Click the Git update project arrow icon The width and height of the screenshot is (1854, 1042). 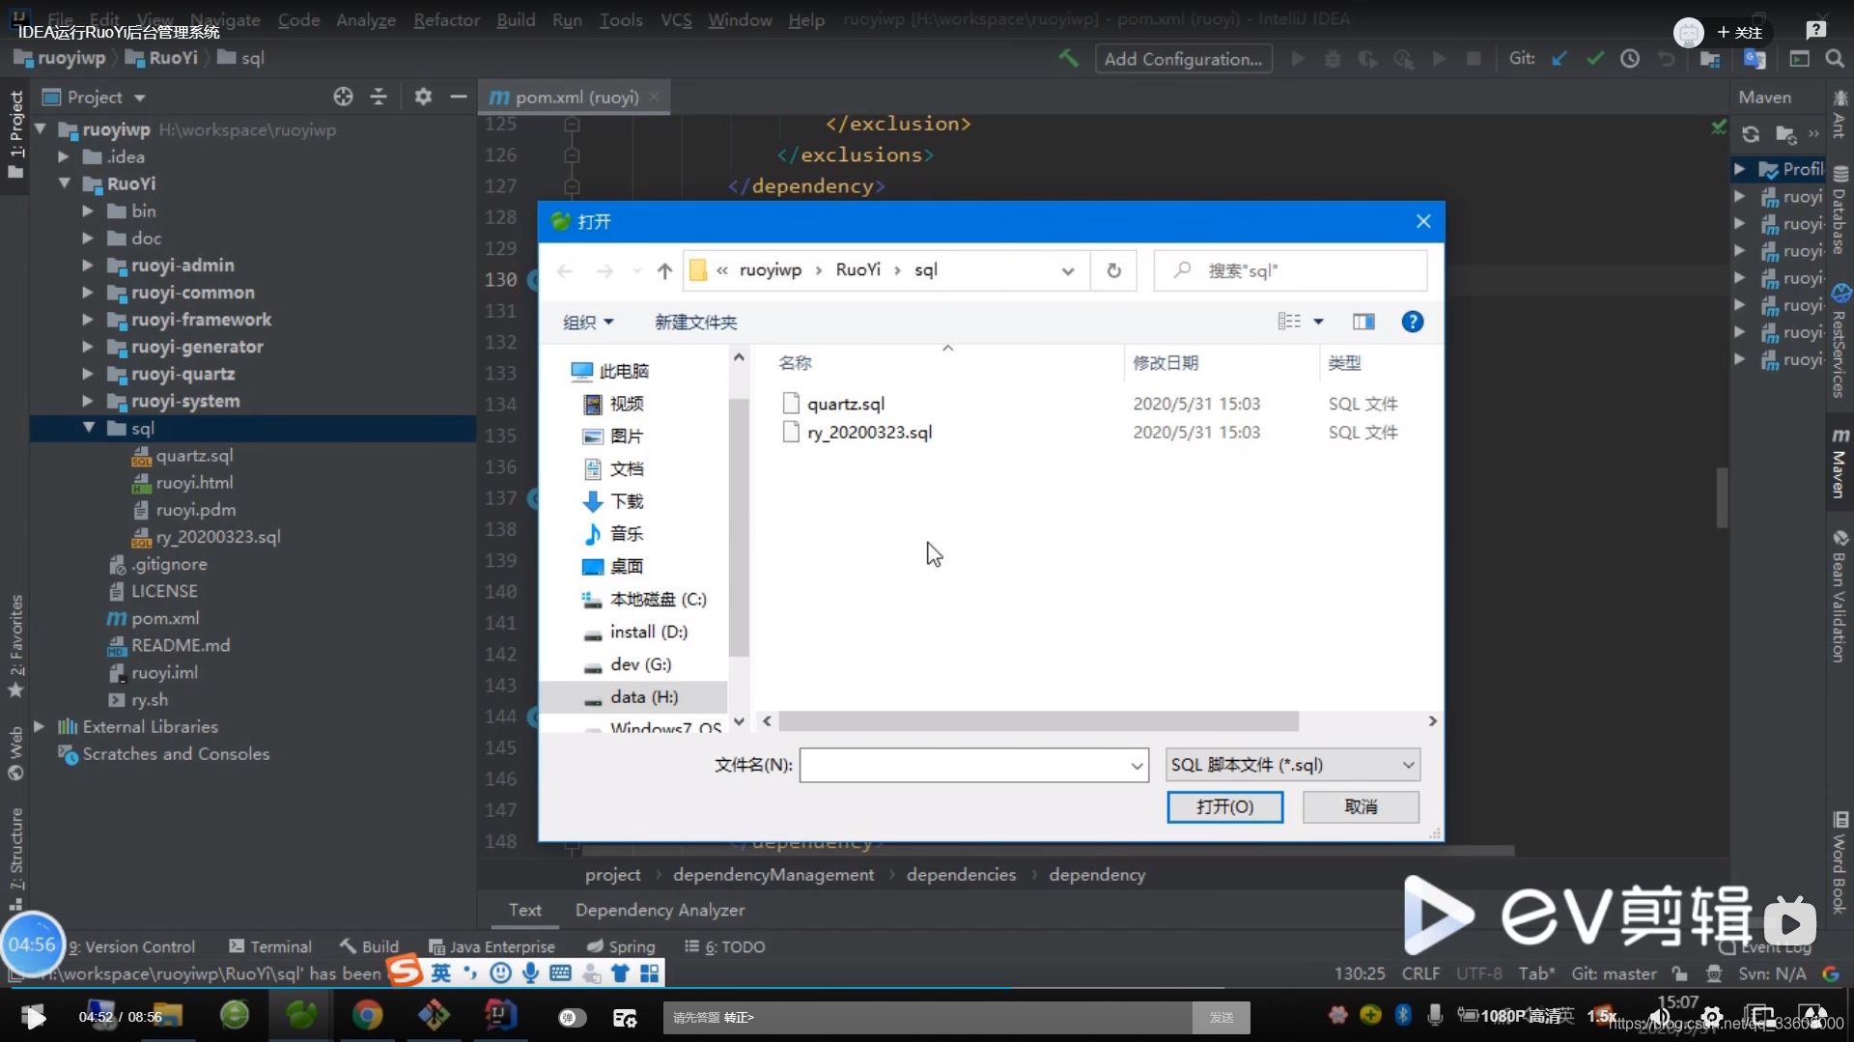pos(1559,59)
